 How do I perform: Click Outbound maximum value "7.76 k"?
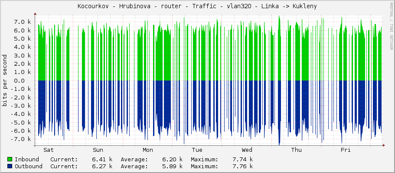pyautogui.click(x=242, y=166)
